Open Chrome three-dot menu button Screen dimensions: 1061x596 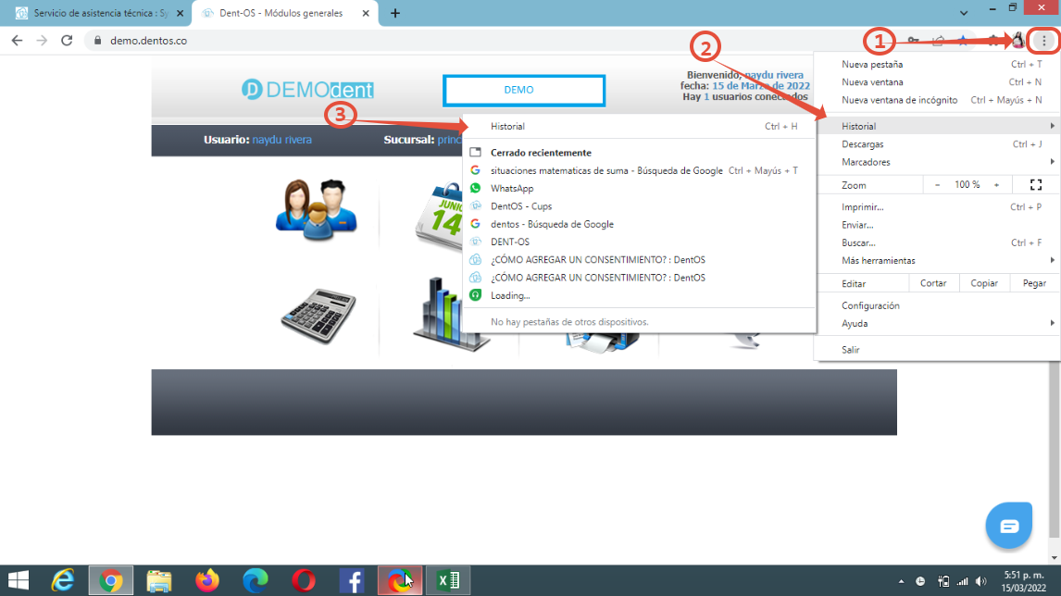point(1044,42)
